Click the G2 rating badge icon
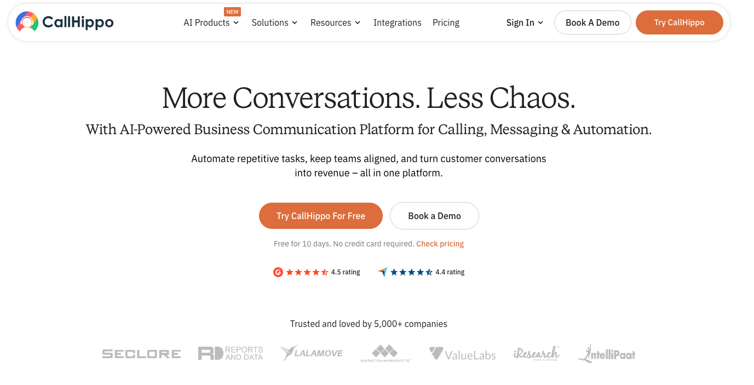The height and width of the screenshot is (385, 754). (278, 272)
